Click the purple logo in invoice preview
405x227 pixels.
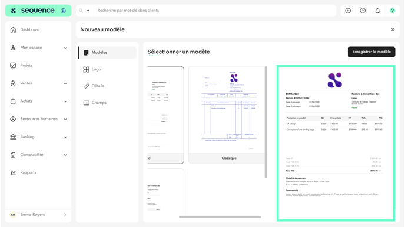pyautogui.click(x=335, y=80)
